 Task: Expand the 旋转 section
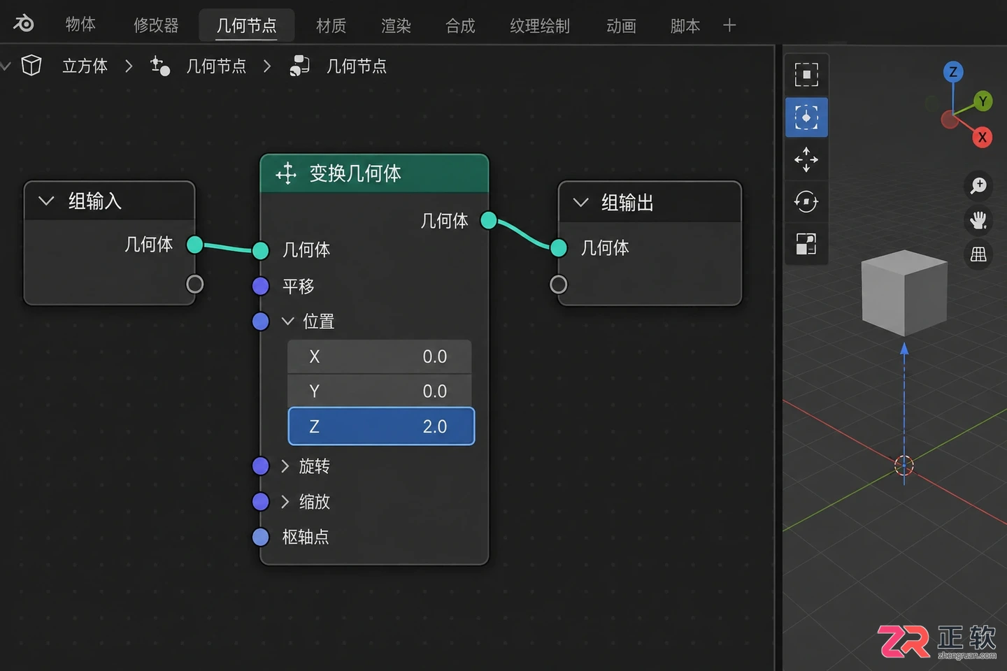[x=285, y=466]
